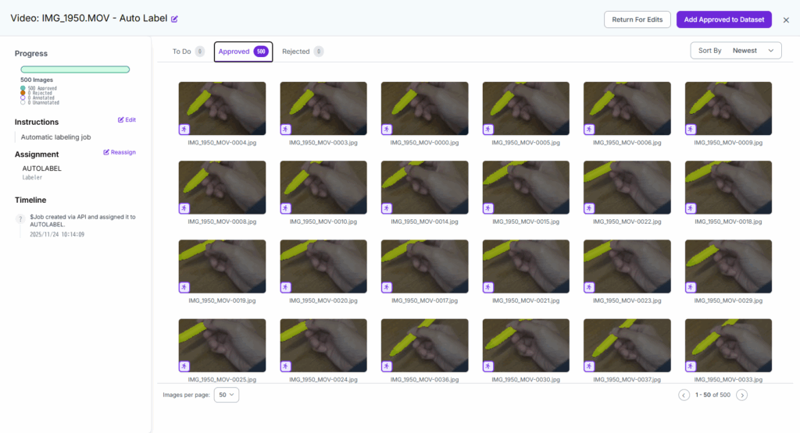Go to next page of images
Viewport: 800px width, 433px height.
742,396
